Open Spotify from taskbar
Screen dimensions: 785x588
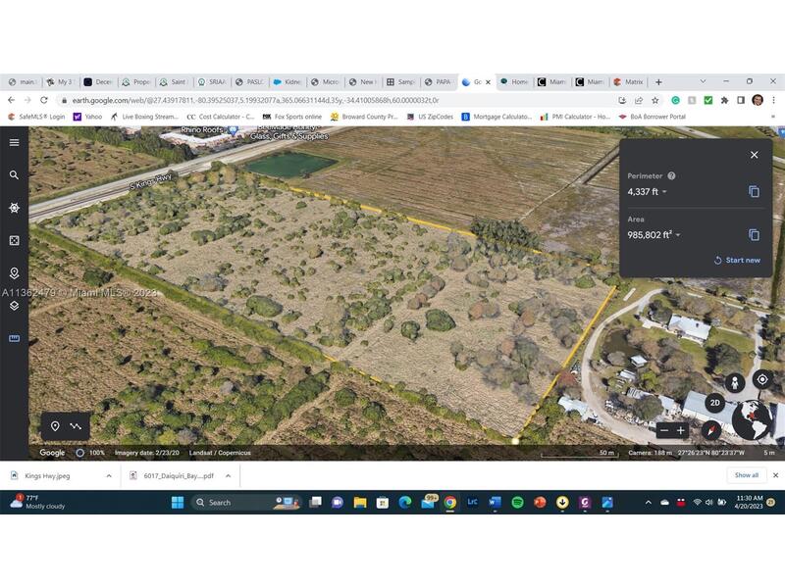tap(517, 502)
